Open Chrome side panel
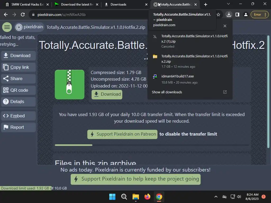271x203 pixels. point(237,15)
